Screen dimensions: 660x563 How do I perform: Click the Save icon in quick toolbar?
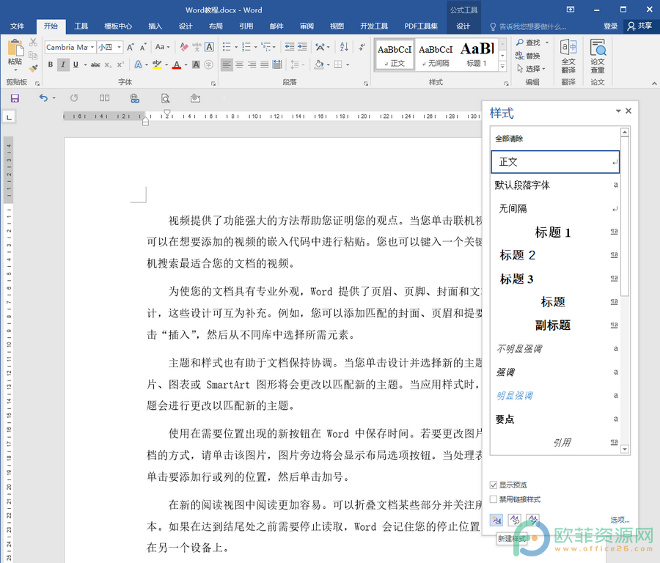(15, 98)
